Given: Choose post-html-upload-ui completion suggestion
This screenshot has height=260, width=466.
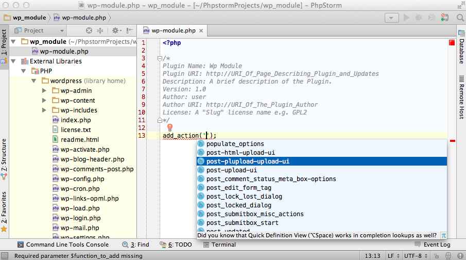Looking at the screenshot, I should pyautogui.click(x=322, y=153).
